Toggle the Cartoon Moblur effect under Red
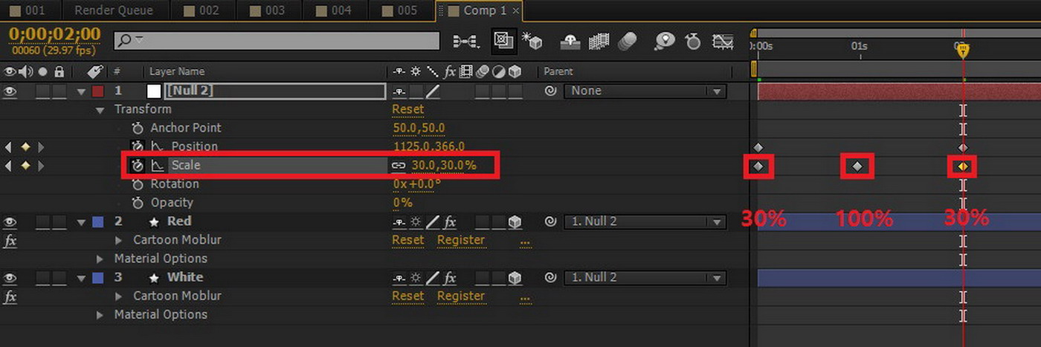Image resolution: width=1041 pixels, height=347 pixels. coord(10,240)
